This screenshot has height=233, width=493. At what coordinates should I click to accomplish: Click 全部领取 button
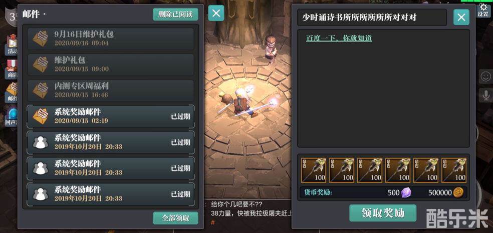tap(175, 218)
